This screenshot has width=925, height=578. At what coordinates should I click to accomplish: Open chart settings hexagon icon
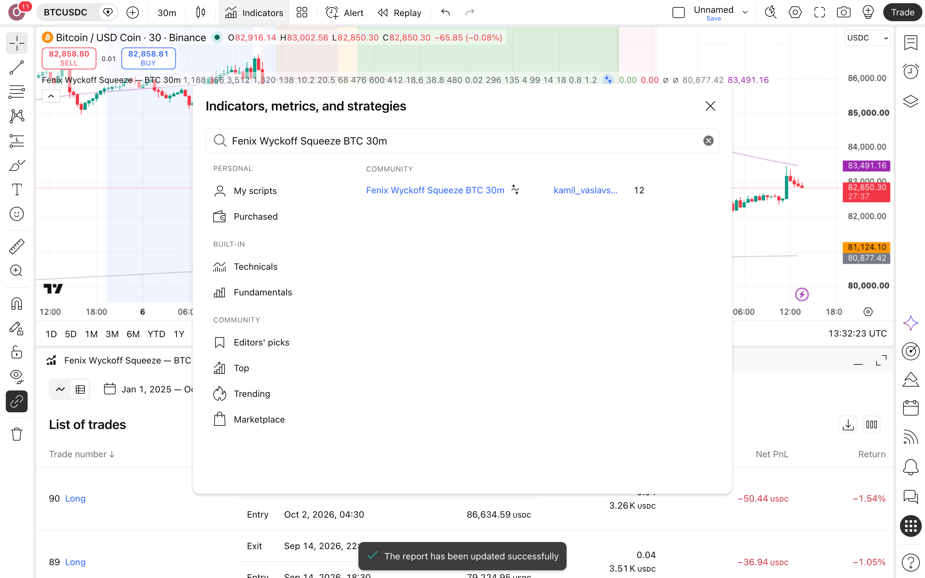(x=795, y=13)
